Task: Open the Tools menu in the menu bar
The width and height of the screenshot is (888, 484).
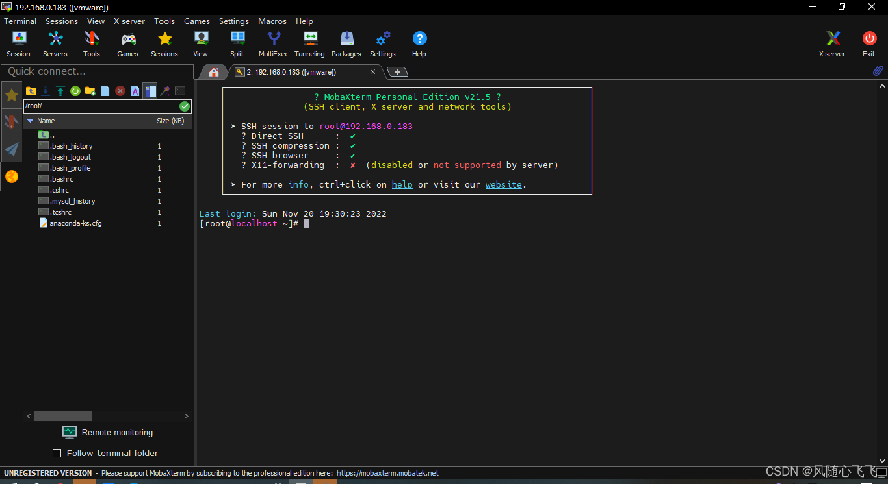Action: pos(164,21)
